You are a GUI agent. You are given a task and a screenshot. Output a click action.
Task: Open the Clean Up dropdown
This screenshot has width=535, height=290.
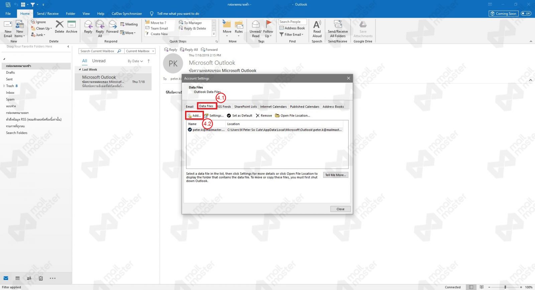click(41, 28)
